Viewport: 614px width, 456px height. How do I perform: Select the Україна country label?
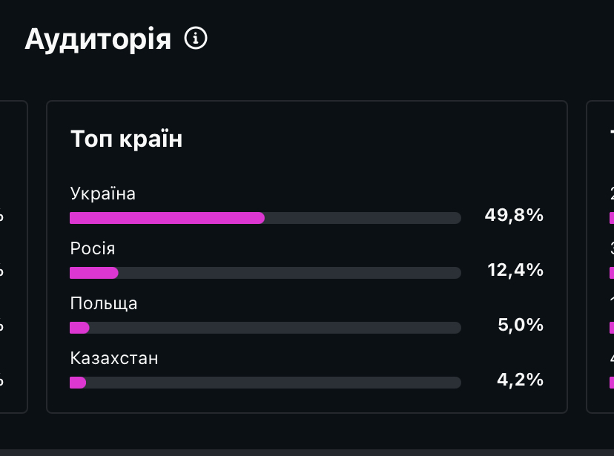pos(103,194)
